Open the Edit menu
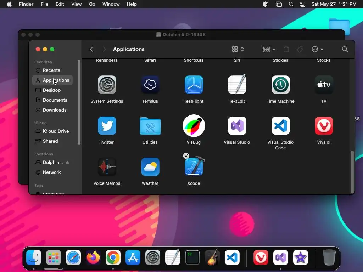Viewport: 363px width, 272px height. click(60, 4)
